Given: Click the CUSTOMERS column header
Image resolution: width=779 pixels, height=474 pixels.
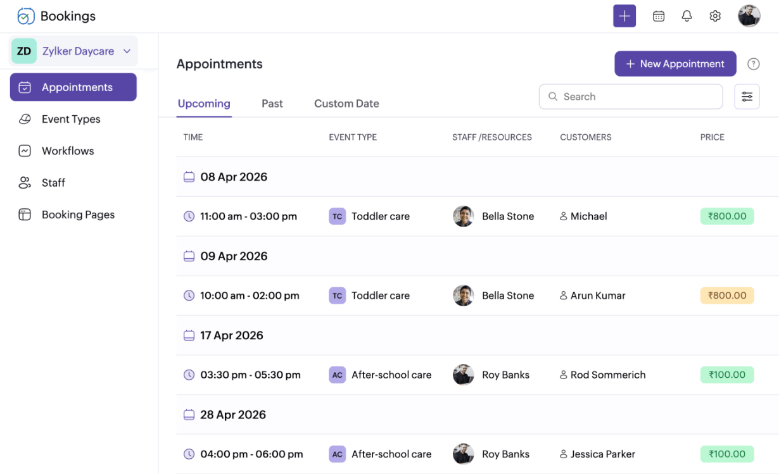Looking at the screenshot, I should tap(586, 137).
